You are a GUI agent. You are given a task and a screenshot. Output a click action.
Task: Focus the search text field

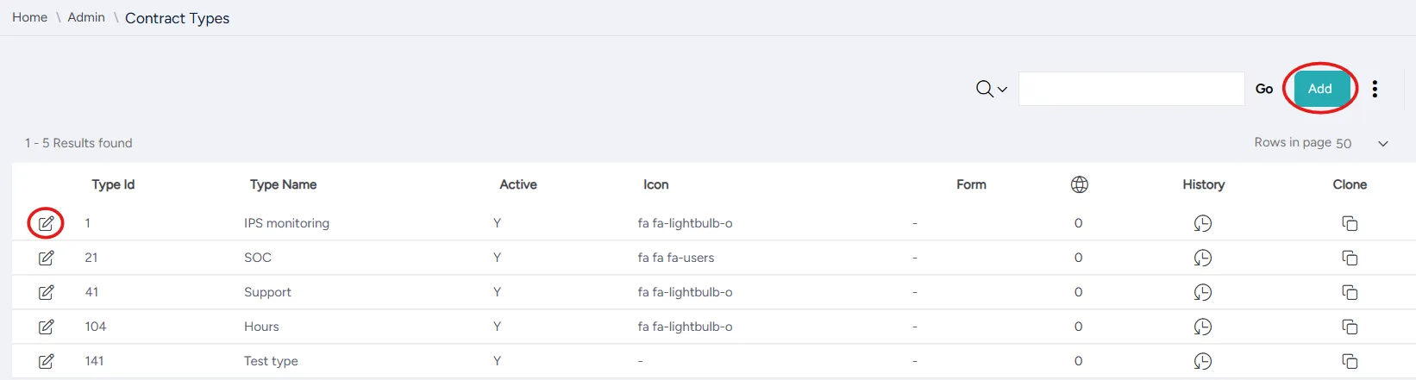[1131, 89]
